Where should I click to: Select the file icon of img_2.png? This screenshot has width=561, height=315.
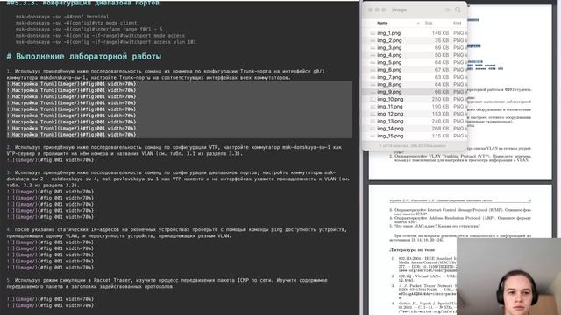pos(373,41)
